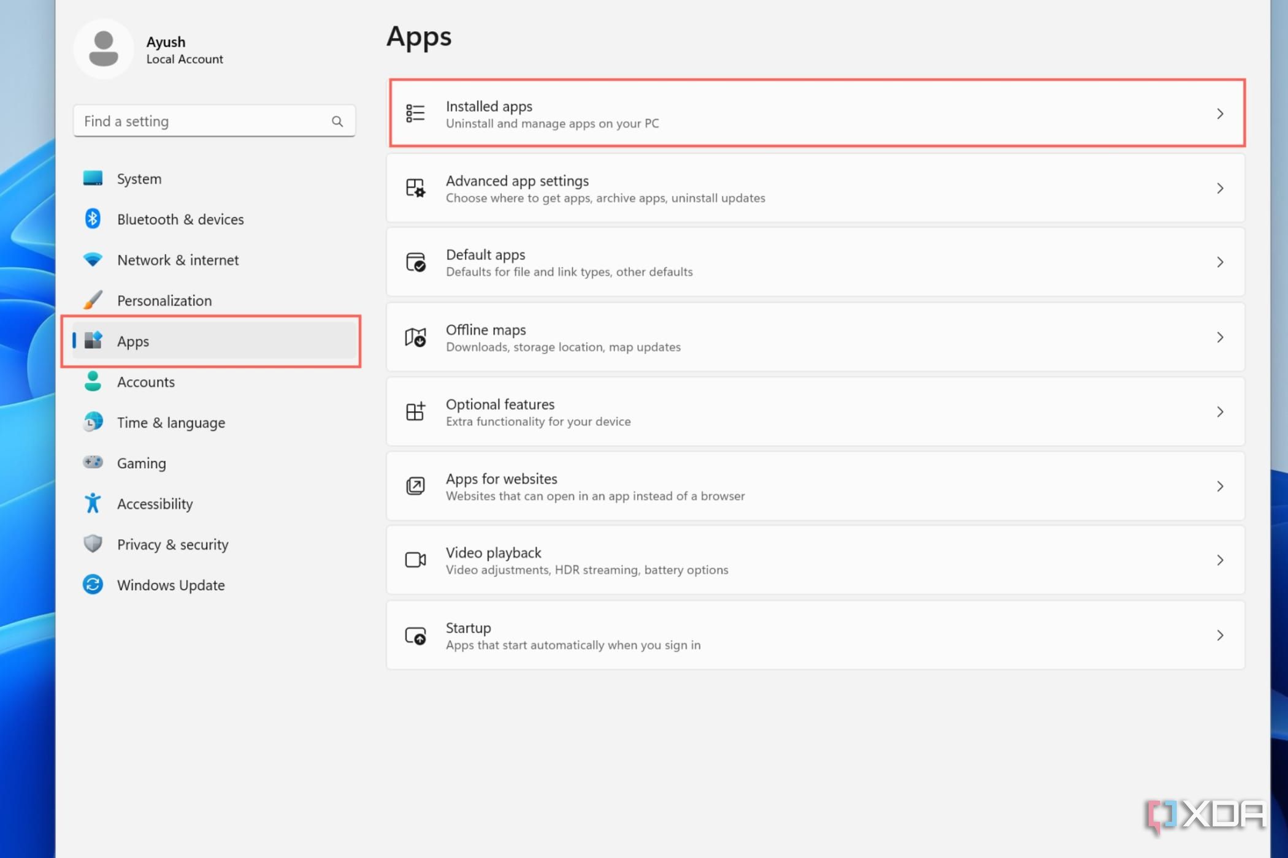This screenshot has width=1288, height=858.
Task: Select the Privacy & security shield icon
Action: point(93,544)
